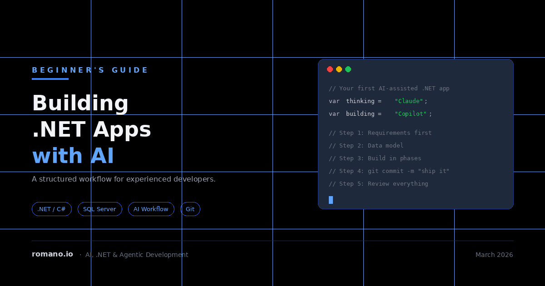This screenshot has width=545, height=286.
Task: Click the Step 5: Review everything line
Action: [378, 184]
